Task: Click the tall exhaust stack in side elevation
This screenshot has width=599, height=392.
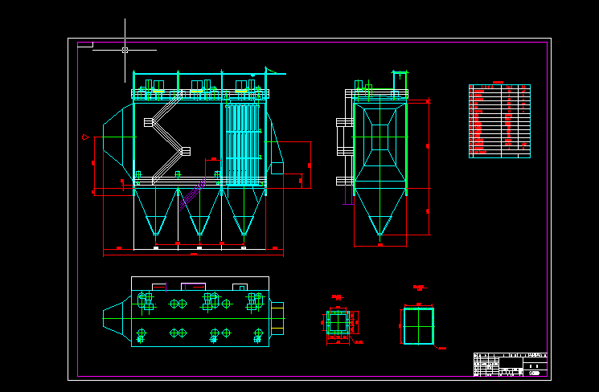Action: click(x=400, y=85)
